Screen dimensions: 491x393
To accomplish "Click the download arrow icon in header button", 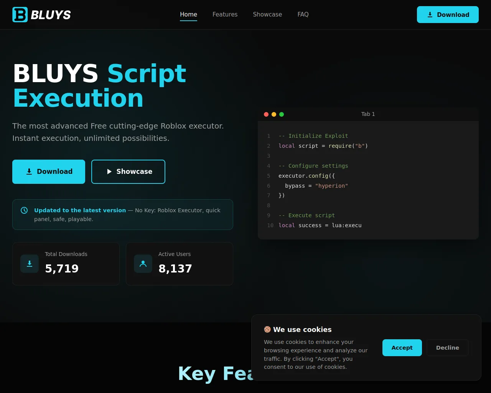I will (430, 15).
